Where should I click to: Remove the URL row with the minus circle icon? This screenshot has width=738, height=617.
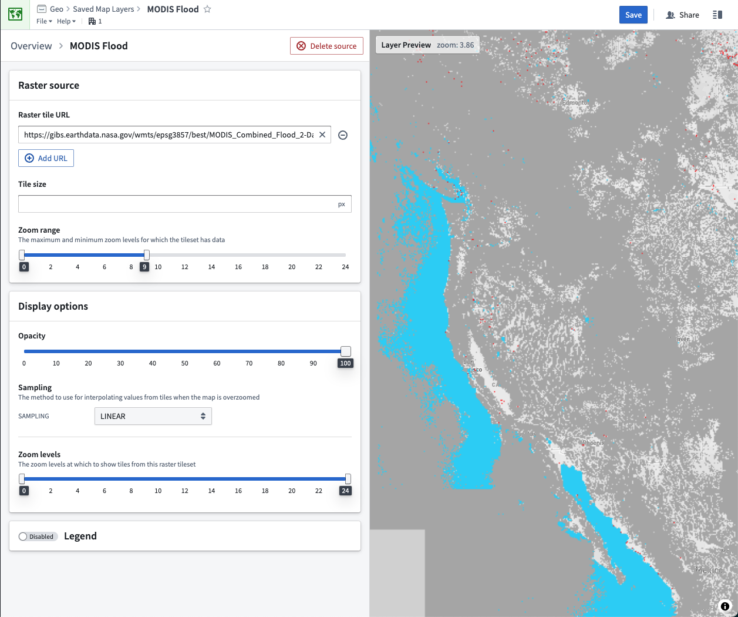point(343,135)
